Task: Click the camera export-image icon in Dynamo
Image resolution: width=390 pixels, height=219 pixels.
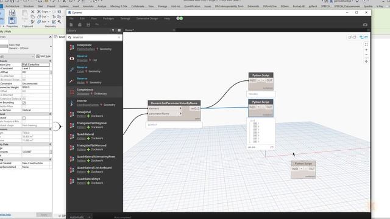Action: (365, 24)
